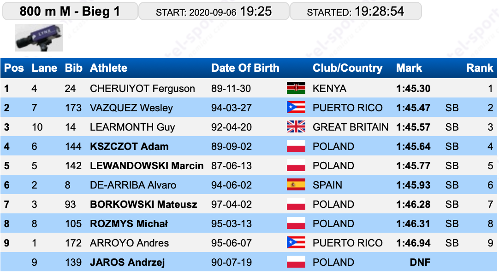Viewport: 499px width, 275px height.
Task: Select BORKOWSKI Mateusz athlete name
Action: (x=143, y=205)
